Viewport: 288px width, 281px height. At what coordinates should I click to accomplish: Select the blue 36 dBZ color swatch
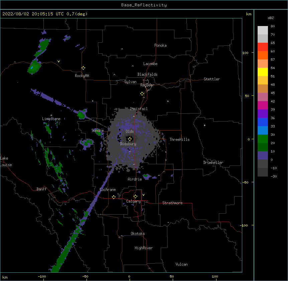click(x=263, y=122)
